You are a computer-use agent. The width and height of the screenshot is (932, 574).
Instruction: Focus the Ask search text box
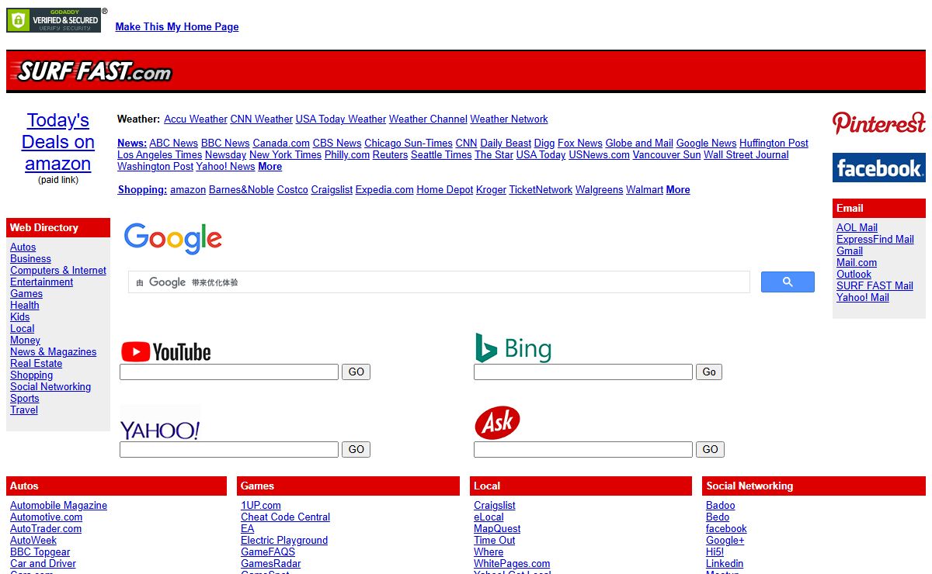click(x=583, y=449)
